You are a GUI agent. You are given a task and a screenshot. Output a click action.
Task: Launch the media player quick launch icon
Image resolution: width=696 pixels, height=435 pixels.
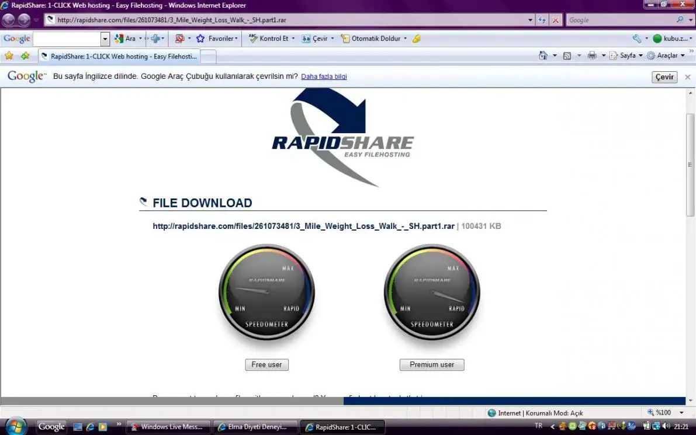click(102, 427)
